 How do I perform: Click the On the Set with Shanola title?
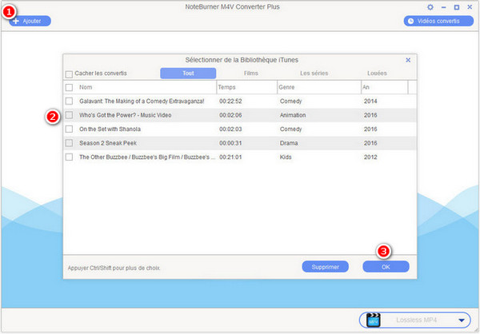coord(110,129)
